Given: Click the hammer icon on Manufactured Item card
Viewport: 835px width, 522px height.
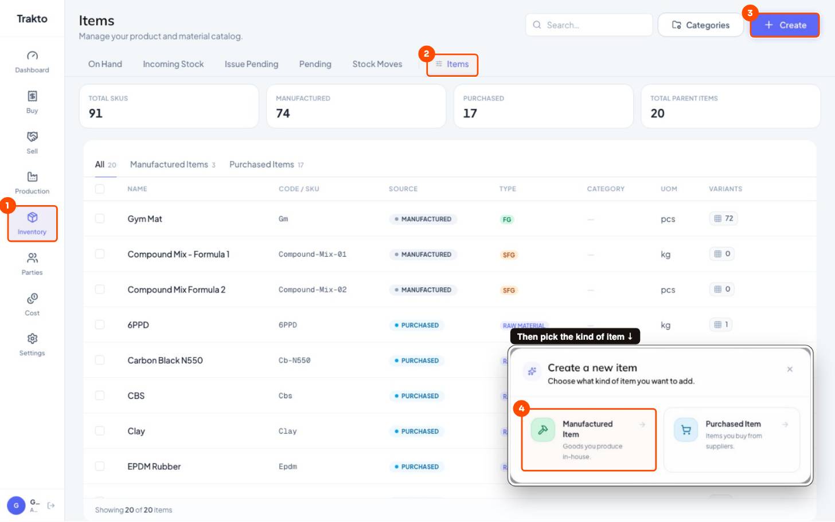Looking at the screenshot, I should pyautogui.click(x=543, y=430).
